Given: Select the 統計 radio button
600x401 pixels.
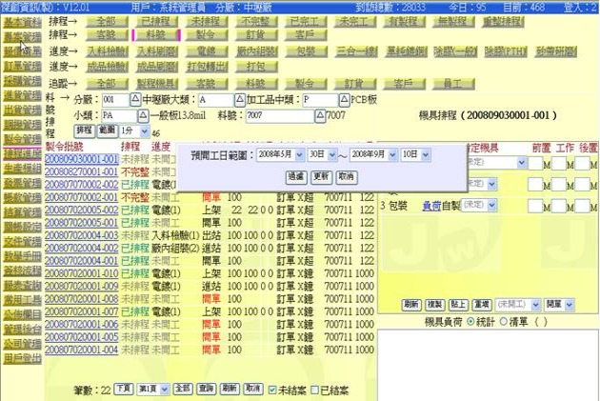Looking at the screenshot, I should pos(469,322).
